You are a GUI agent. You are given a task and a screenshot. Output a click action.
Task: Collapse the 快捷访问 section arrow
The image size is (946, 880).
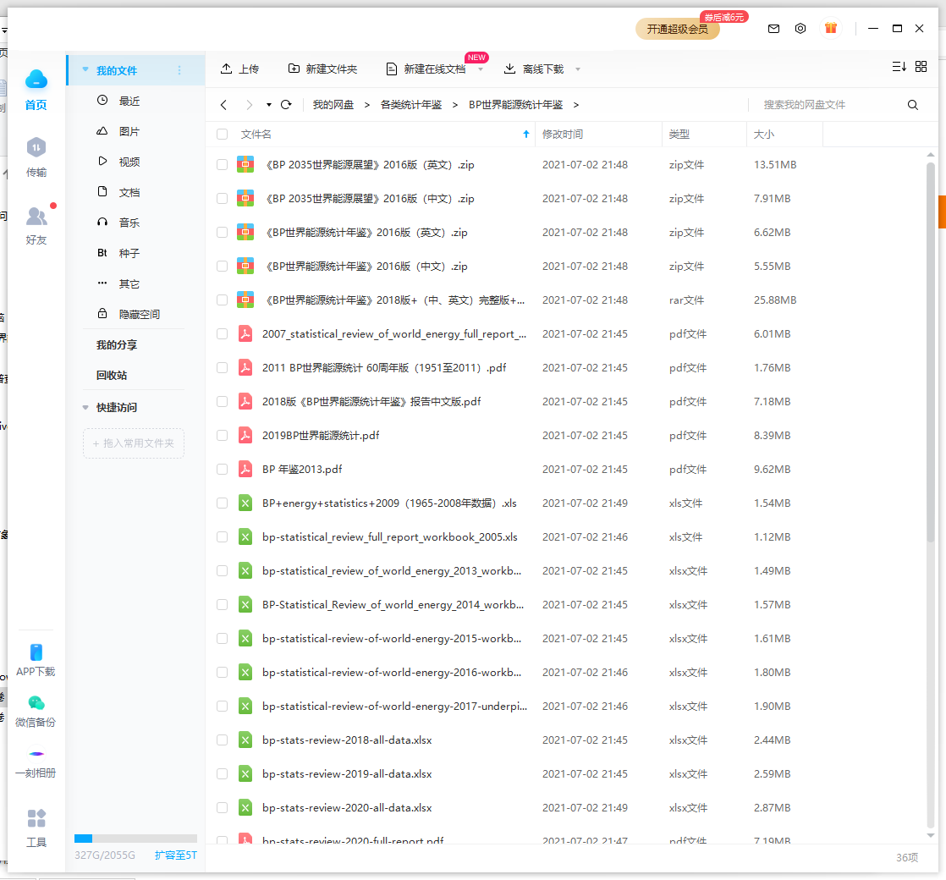85,408
